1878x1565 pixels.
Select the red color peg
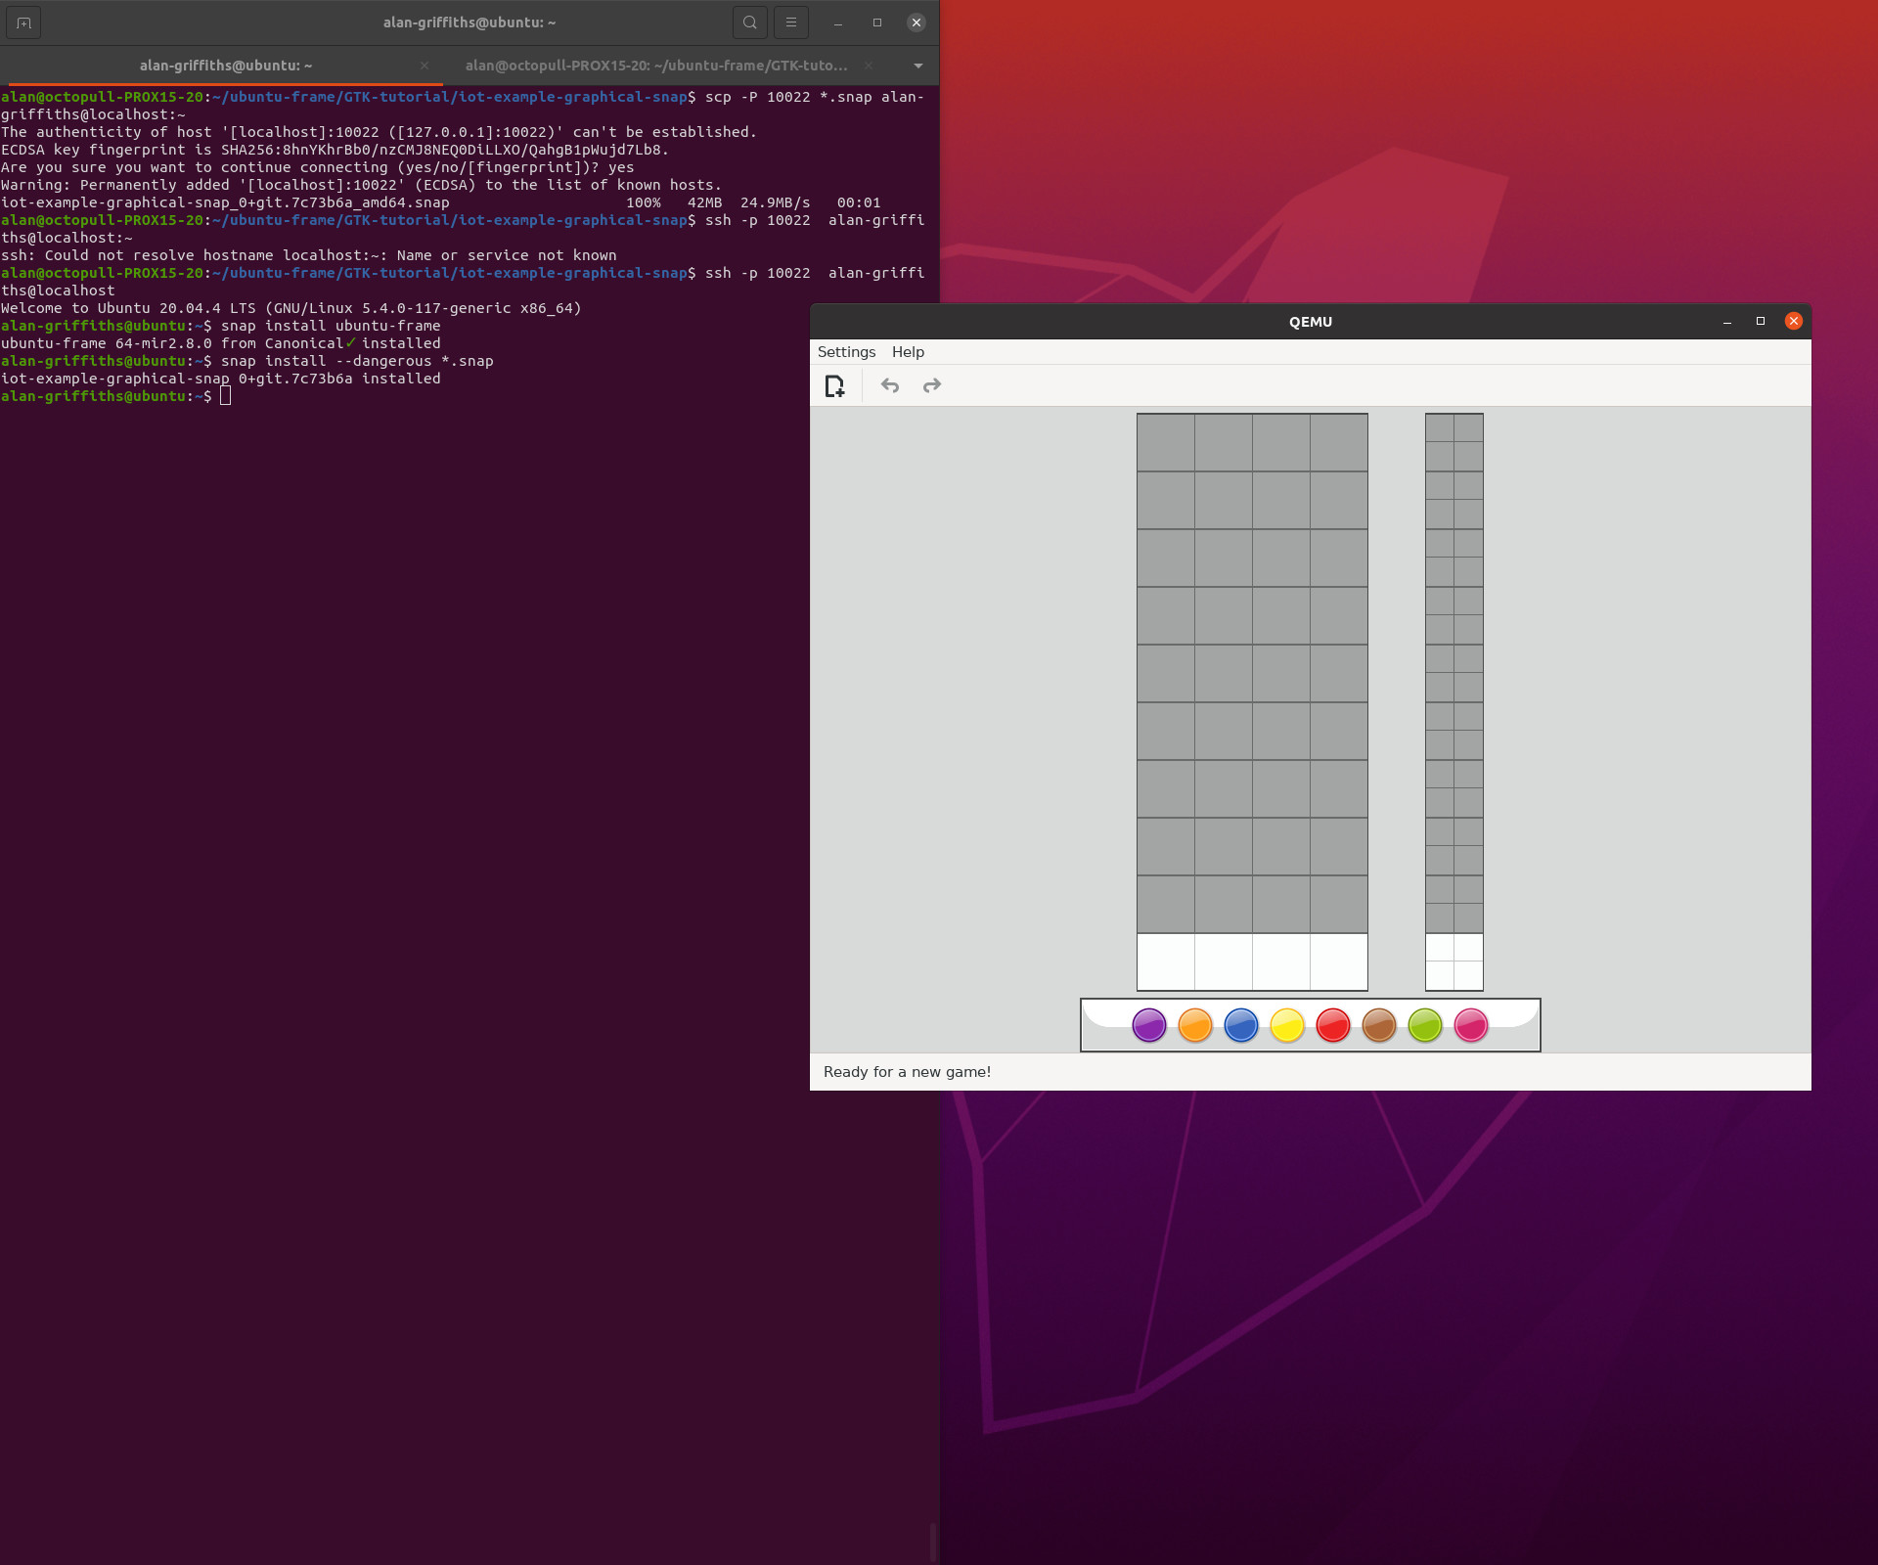pos(1332,1025)
